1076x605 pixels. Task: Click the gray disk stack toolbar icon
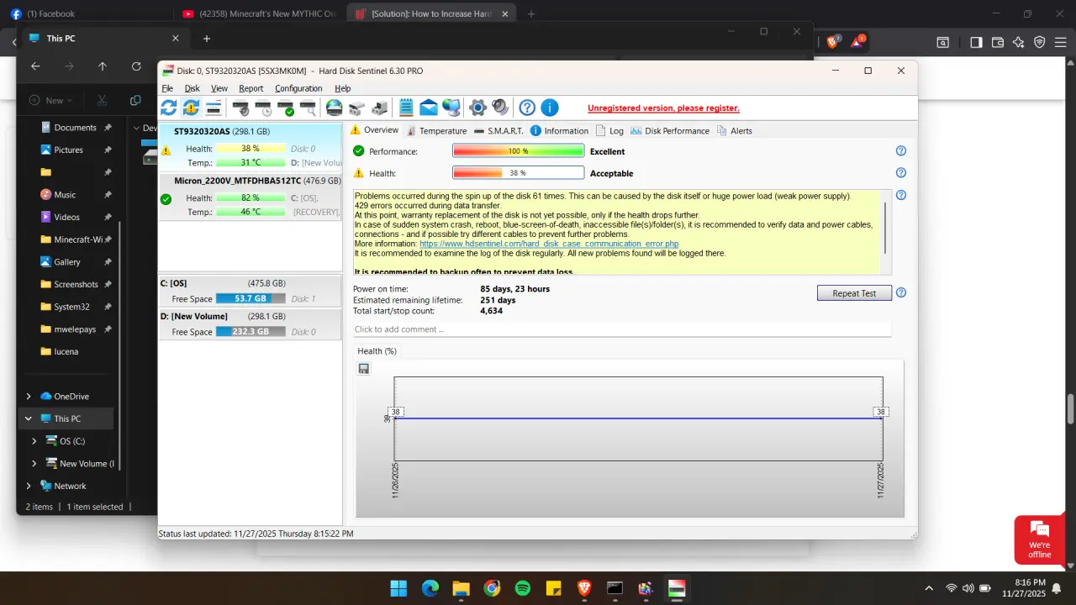pos(356,108)
